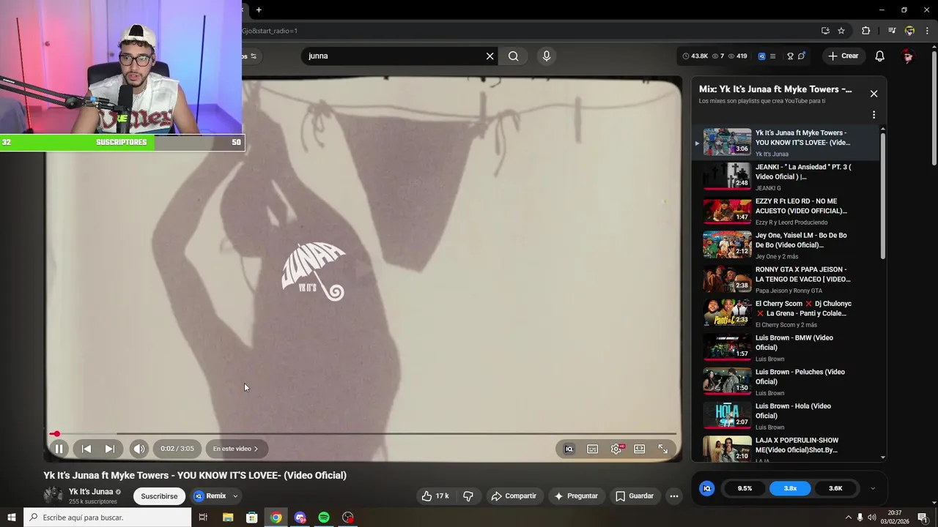
Task: Play RONNY GTA LA TENGO DE VACEO
Action: pyautogui.click(x=786, y=280)
